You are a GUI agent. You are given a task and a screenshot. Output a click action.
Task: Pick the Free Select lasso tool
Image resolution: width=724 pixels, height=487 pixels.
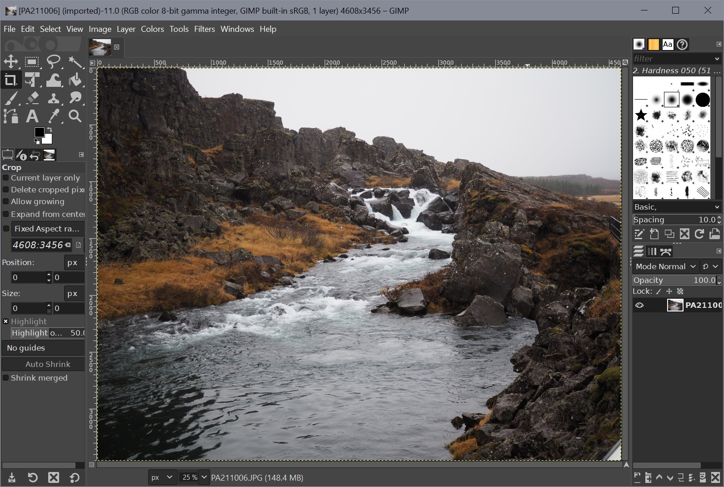point(54,62)
